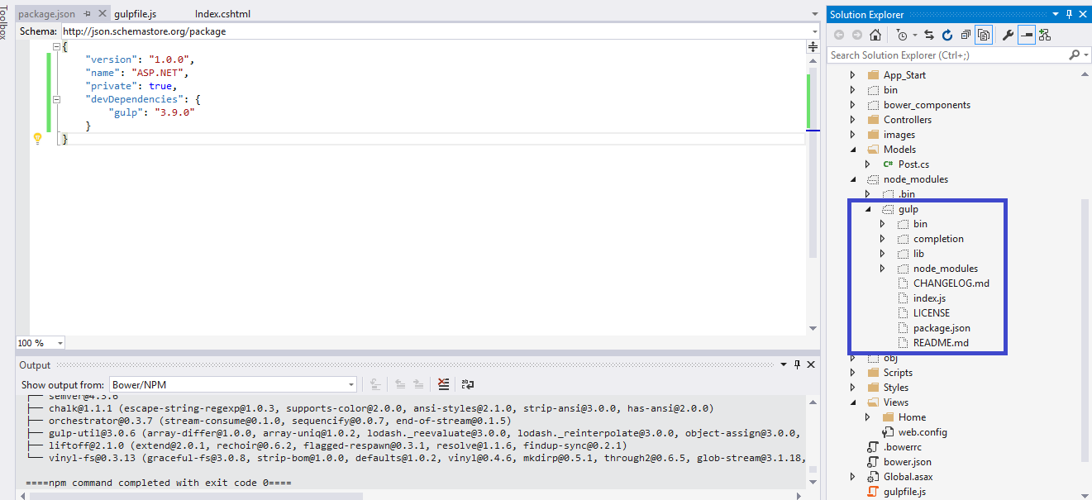Click the lightbulb quick actions icon
Screen dimensions: 1092x500
pyautogui.click(x=37, y=139)
